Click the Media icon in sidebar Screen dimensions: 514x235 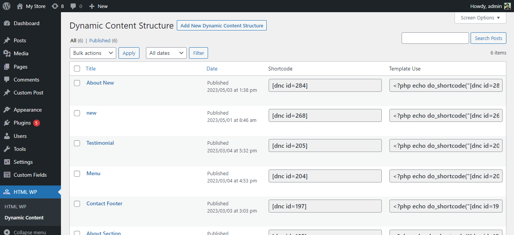click(7, 53)
